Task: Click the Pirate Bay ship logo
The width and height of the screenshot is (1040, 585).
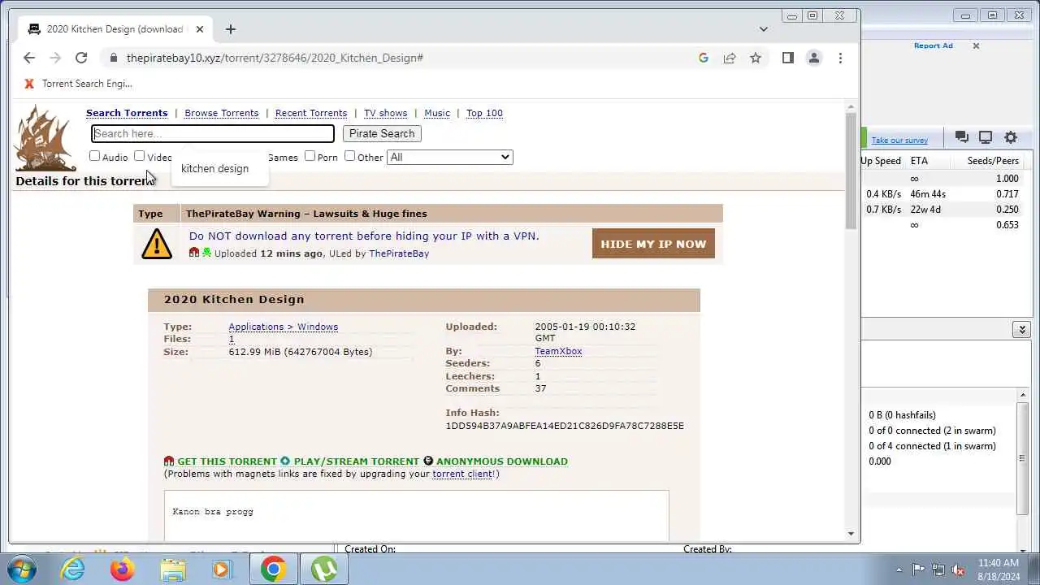Action: [45, 138]
